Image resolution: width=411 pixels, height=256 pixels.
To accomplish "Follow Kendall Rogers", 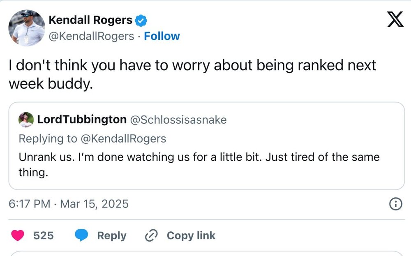I will click(x=162, y=36).
